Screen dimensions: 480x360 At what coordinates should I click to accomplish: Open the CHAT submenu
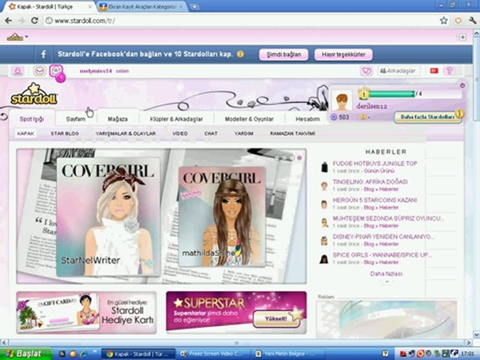(x=211, y=133)
